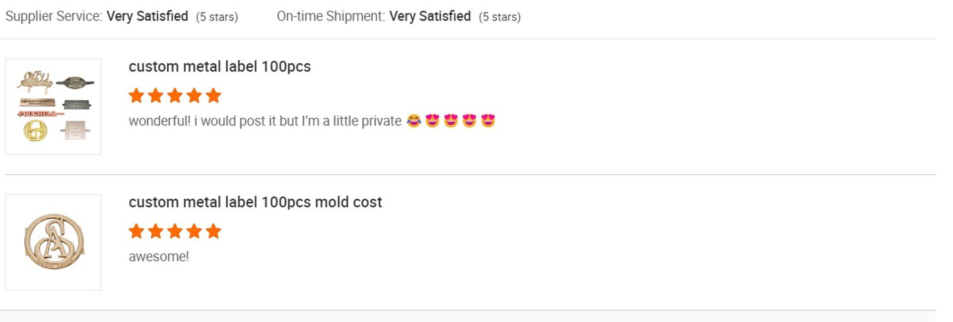953x322 pixels.
Task: Click 'Very Satisfied' next to On-time Shipment
Action: tap(430, 16)
